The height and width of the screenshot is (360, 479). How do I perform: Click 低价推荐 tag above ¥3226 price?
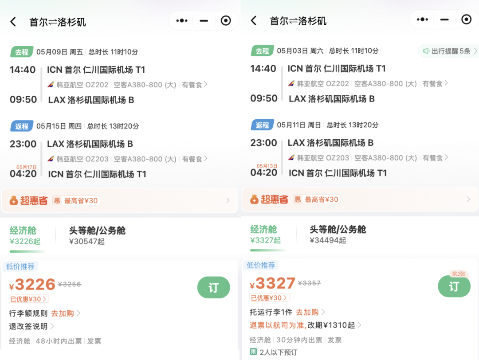click(x=20, y=266)
